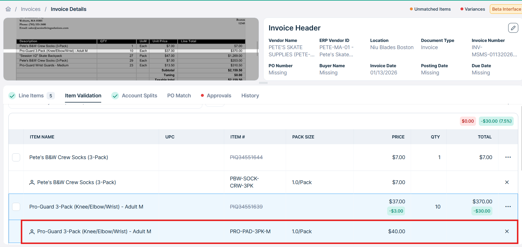The height and width of the screenshot is (247, 522).
Task: Open the PO Match tab
Action: tap(179, 96)
